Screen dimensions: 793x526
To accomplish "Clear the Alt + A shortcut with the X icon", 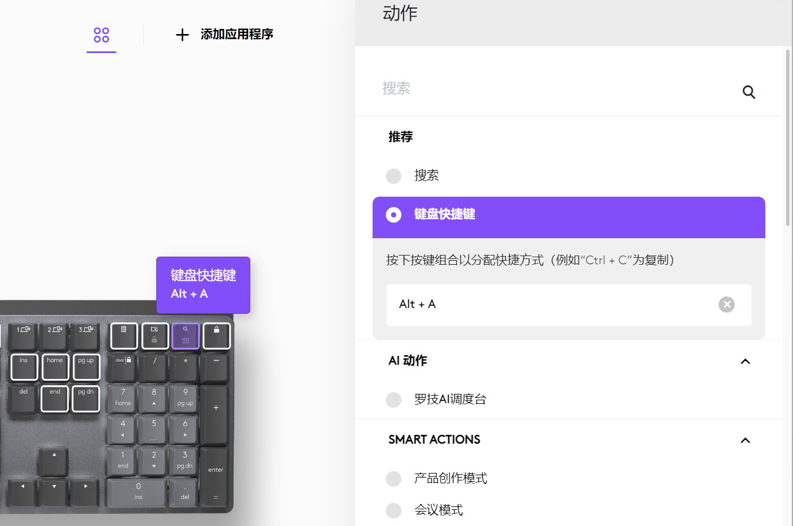I will (x=727, y=305).
